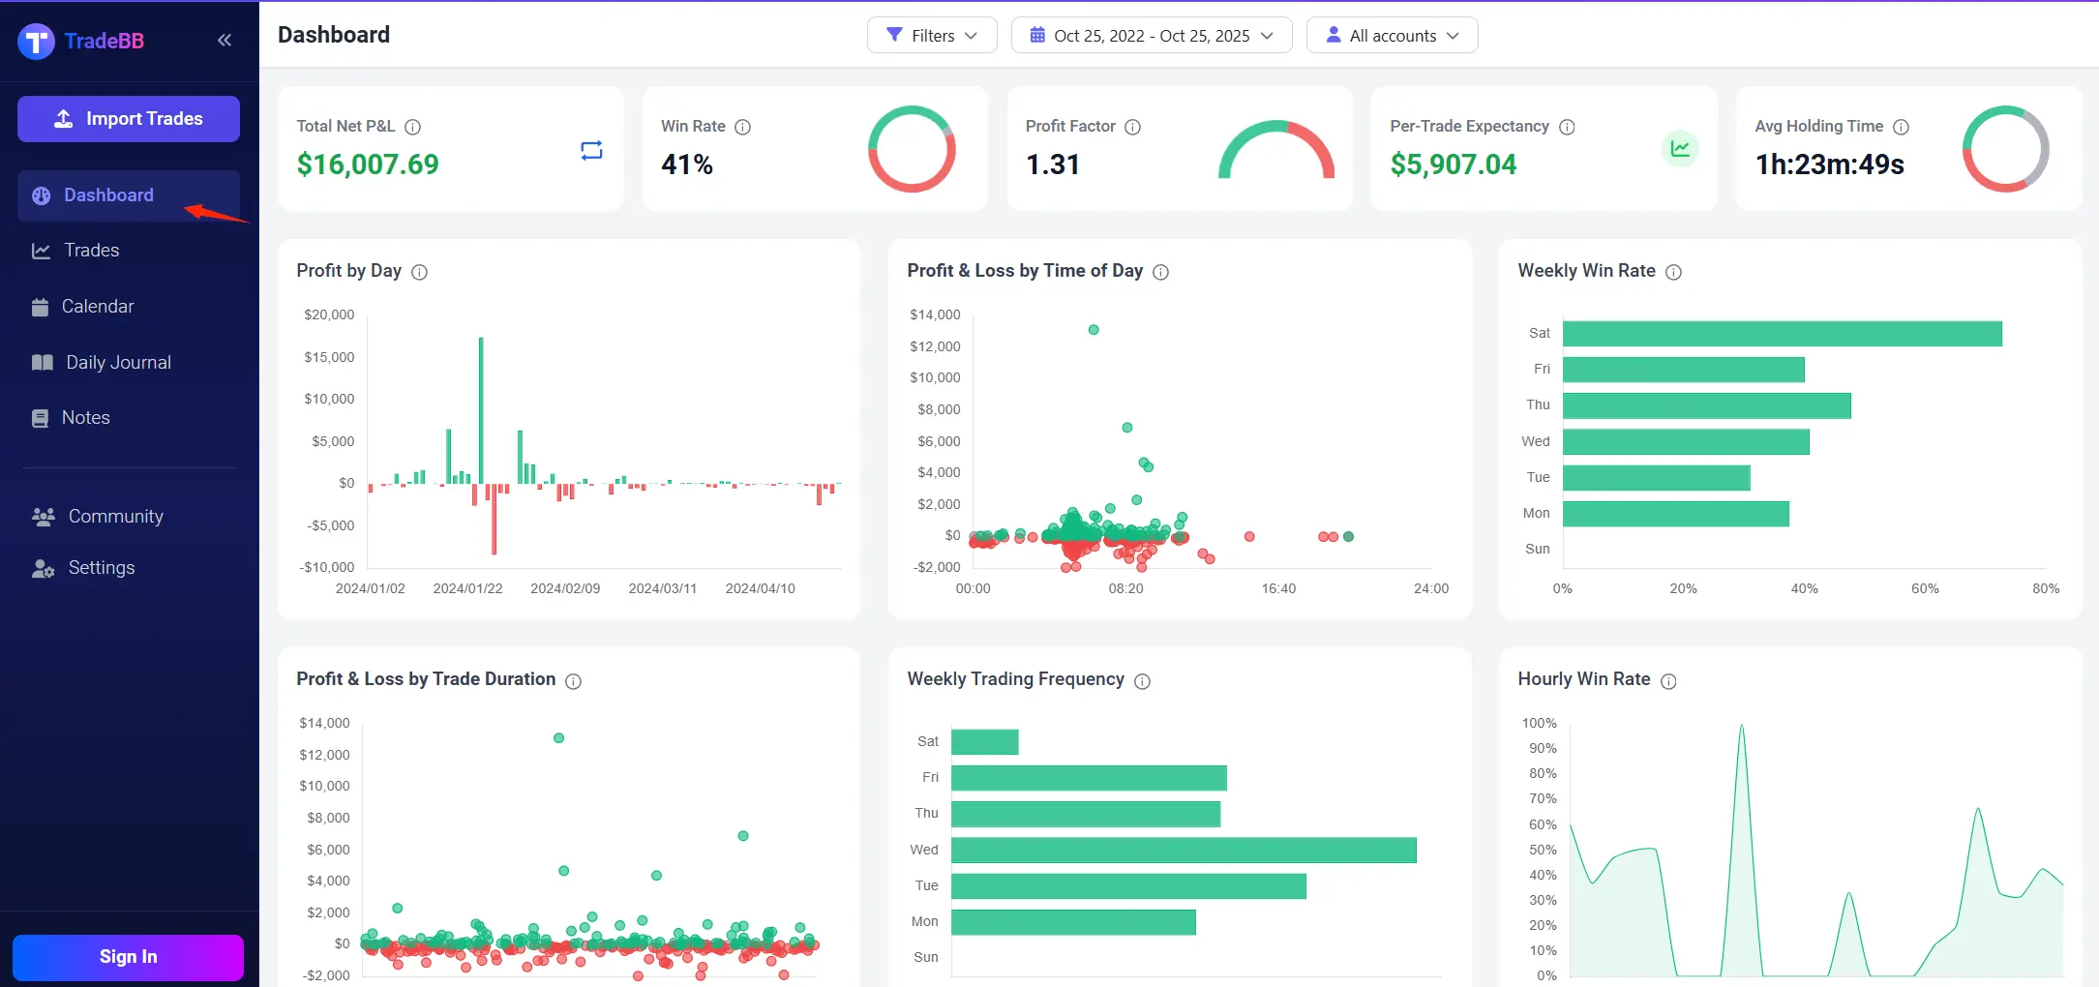2099x987 pixels.
Task: Click the Wed bar in Weekly Trading Frequency
Action: 1183,851
